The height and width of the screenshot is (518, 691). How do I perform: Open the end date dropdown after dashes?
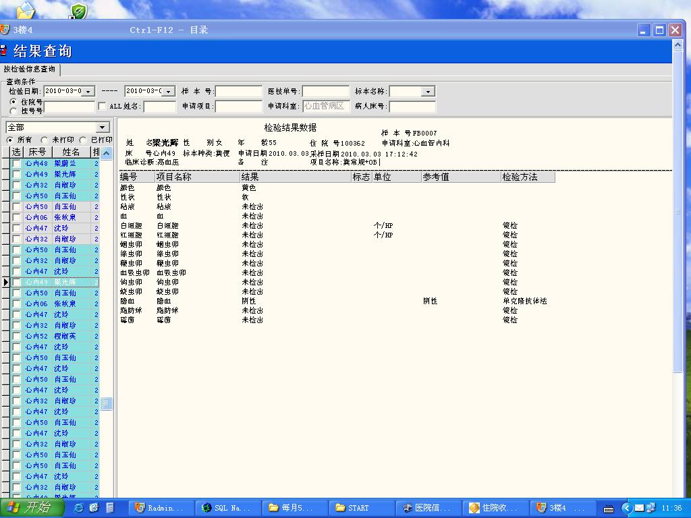[x=169, y=91]
